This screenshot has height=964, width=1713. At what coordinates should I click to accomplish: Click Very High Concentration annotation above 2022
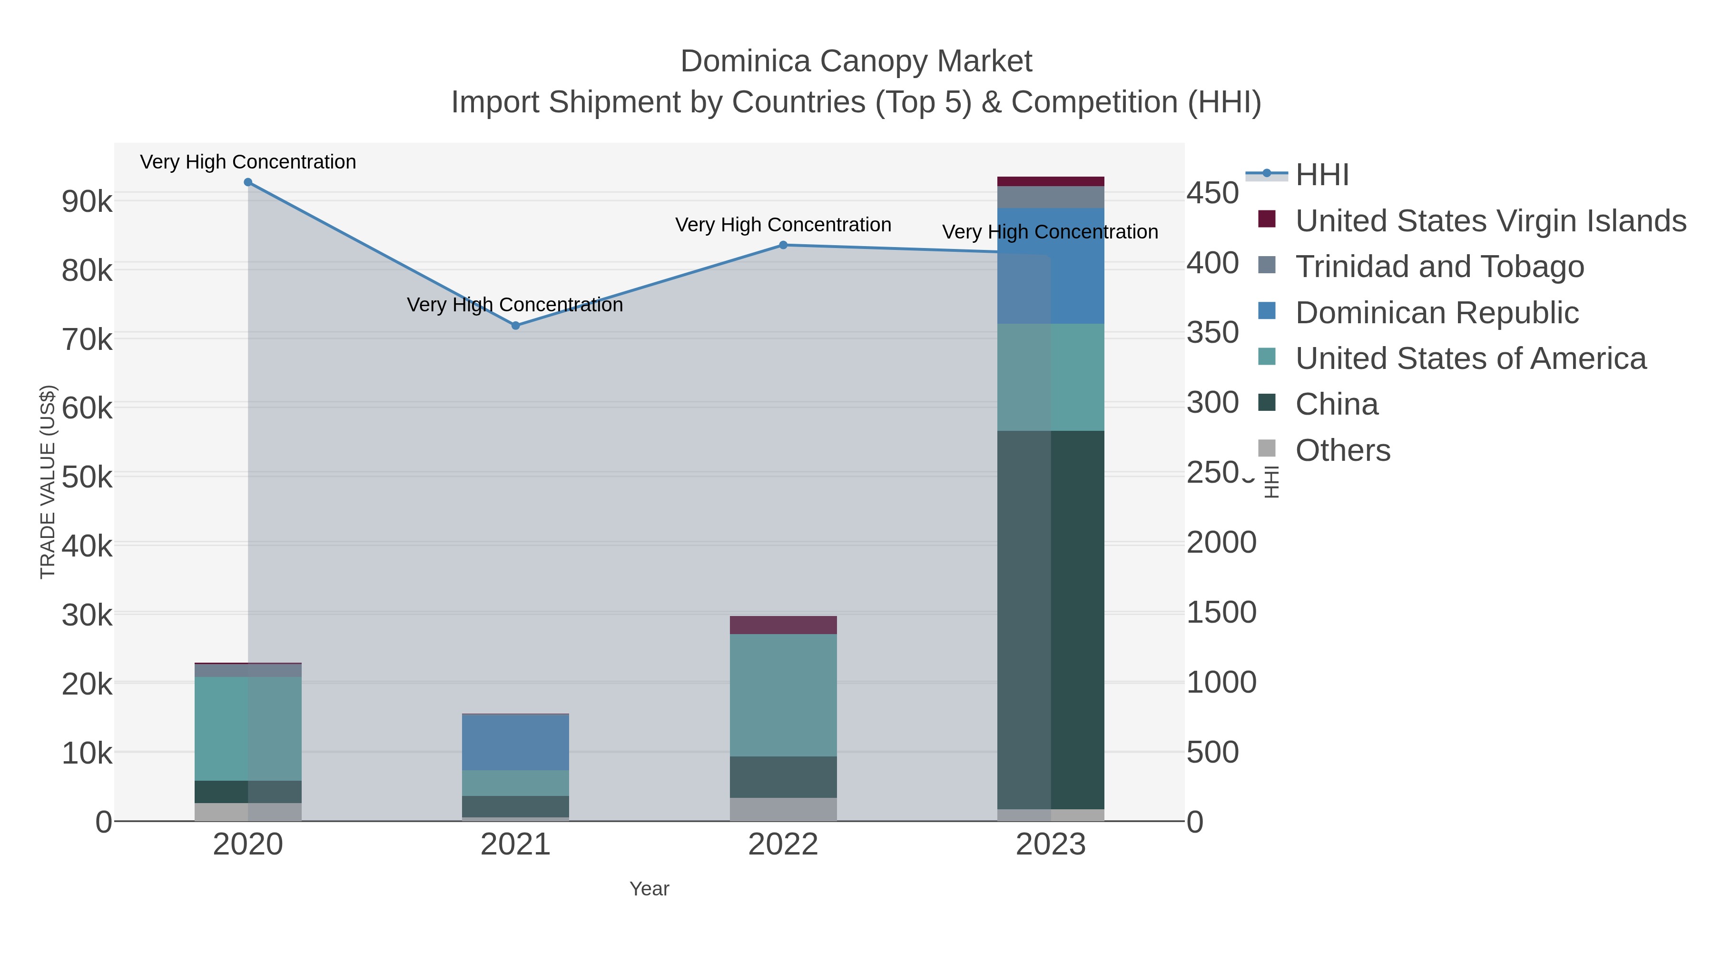tap(783, 225)
